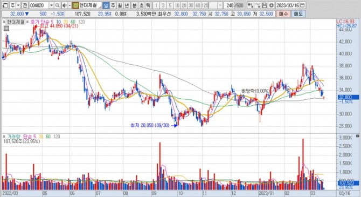Click the add indicator dots icon
Image resolution: width=361 pixels, height=197 pixels.
pos(251,5)
